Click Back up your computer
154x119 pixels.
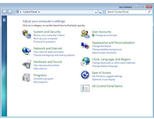[45, 39]
